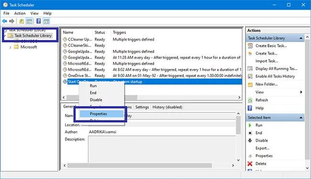Choose Properties from the context menu
This screenshot has width=311, height=179.
point(101,114)
